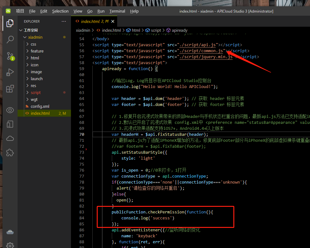The height and width of the screenshot is (248, 310).
Task: Click the puzzle piece icon in activity bar
Action: coord(10,152)
